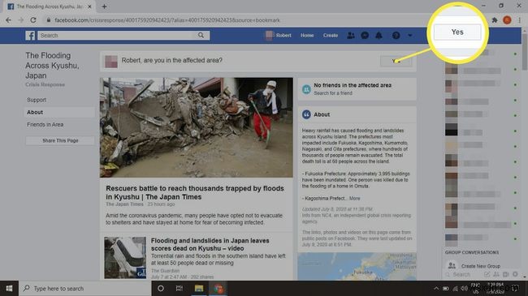This screenshot has width=528, height=296.
Task: Click the Share This Page button
Action: click(60, 140)
